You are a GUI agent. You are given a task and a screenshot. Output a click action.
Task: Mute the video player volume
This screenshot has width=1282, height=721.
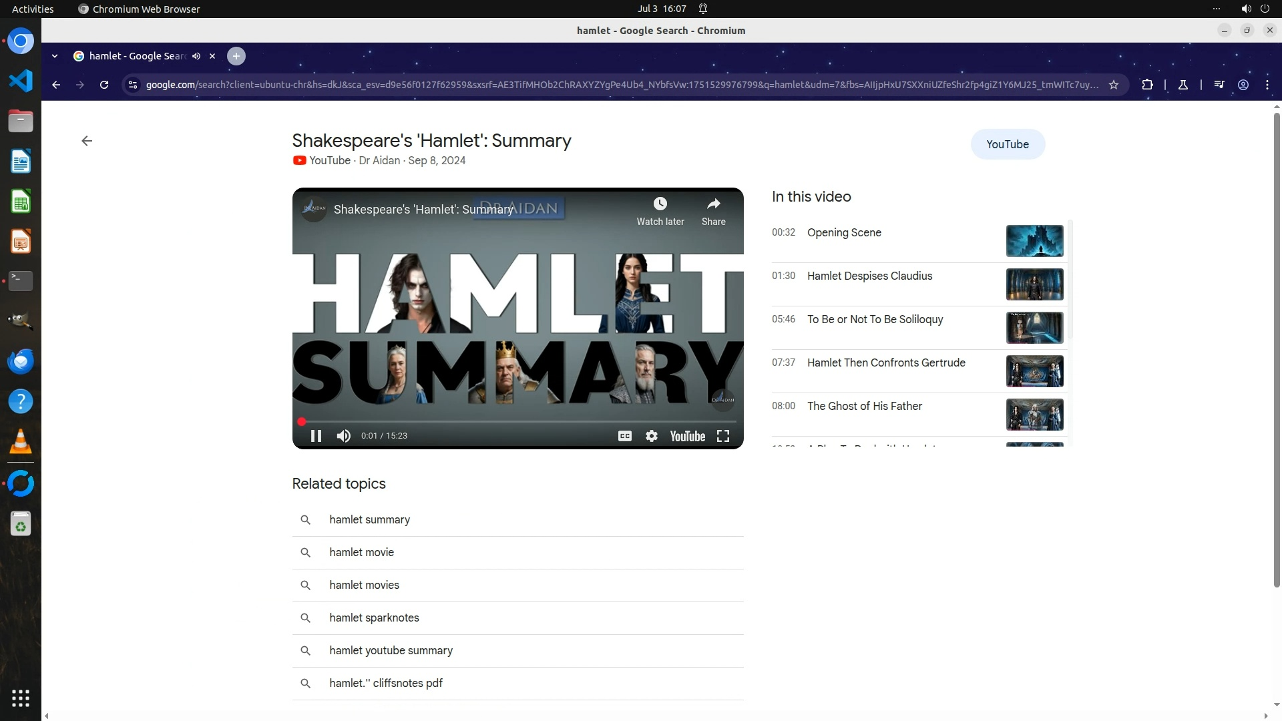[344, 436]
